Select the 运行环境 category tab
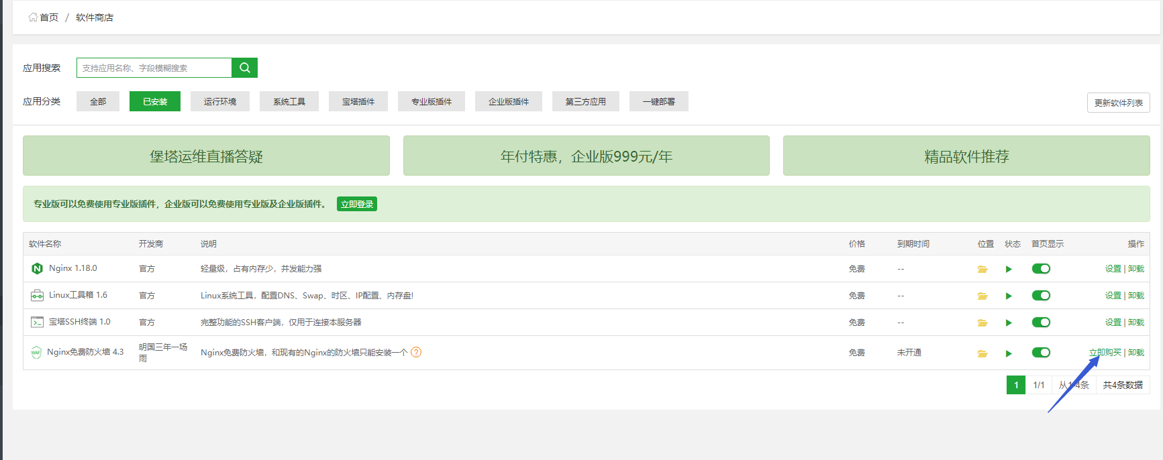 [220, 101]
